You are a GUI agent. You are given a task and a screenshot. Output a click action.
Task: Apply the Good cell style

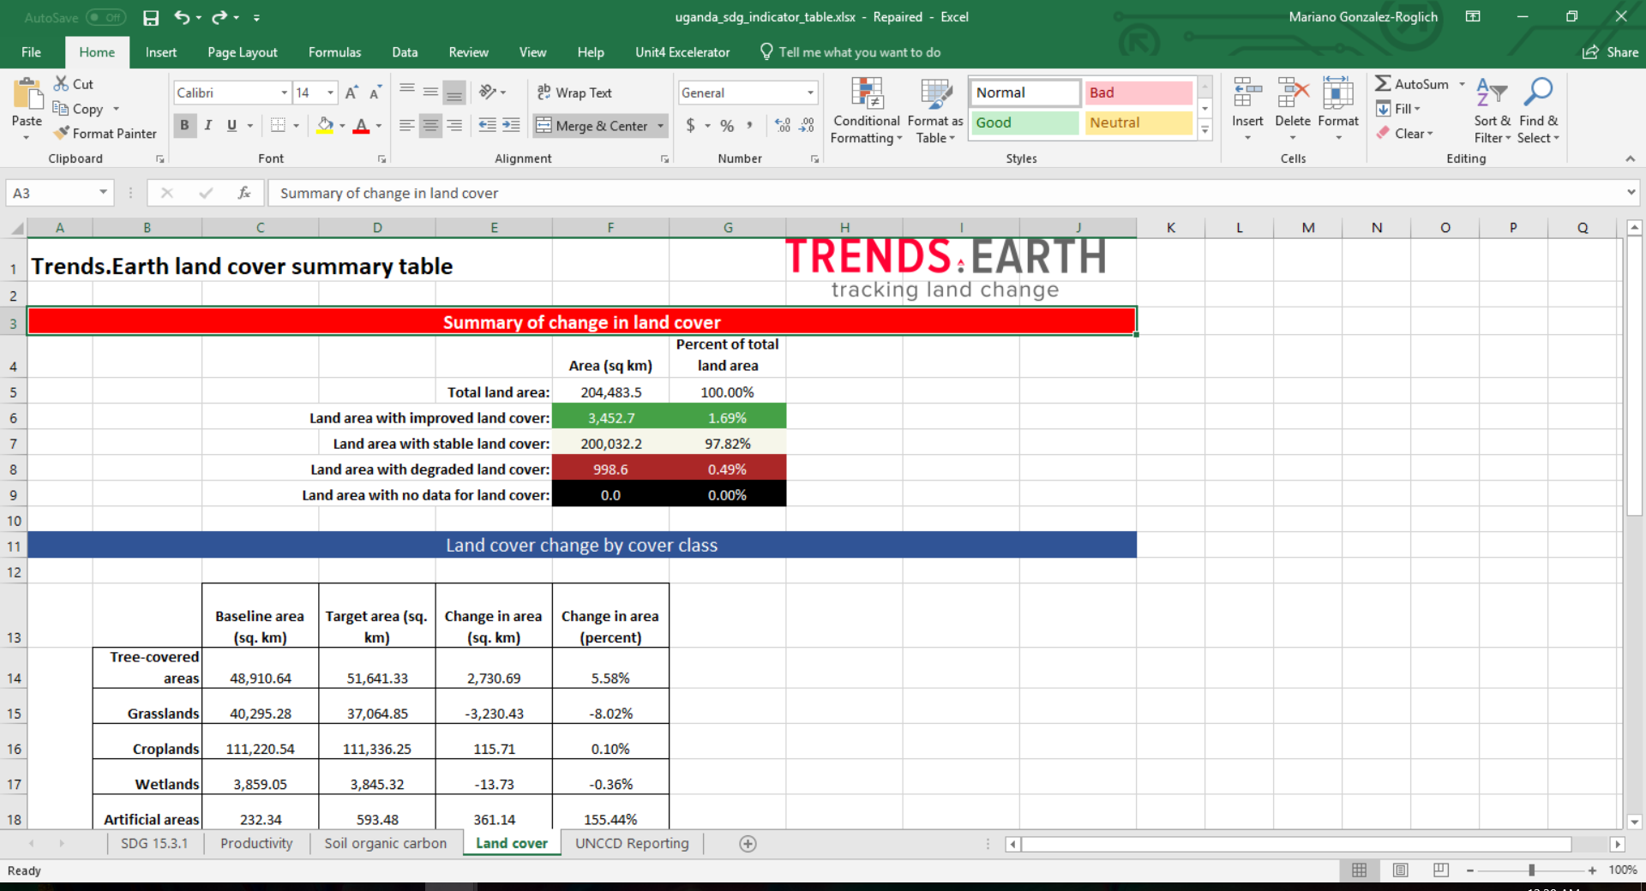click(1024, 123)
